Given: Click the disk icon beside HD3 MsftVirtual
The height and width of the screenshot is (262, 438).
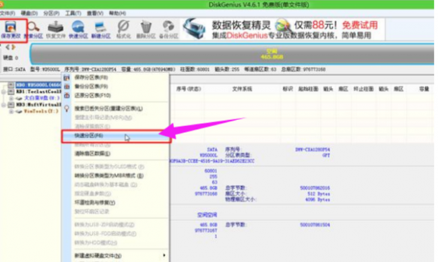Looking at the screenshot, I should pyautogui.click(x=11, y=105).
